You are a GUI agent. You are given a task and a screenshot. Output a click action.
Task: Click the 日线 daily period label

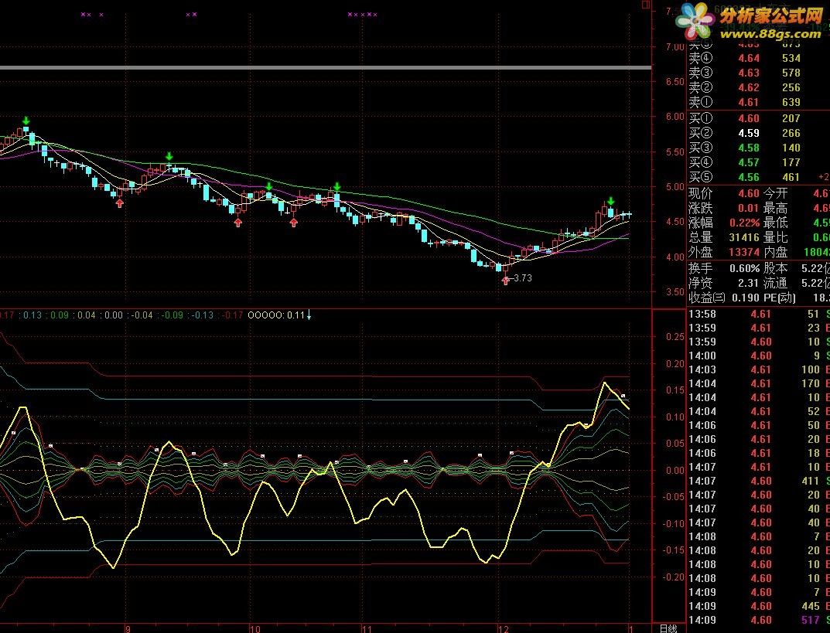tap(668, 628)
